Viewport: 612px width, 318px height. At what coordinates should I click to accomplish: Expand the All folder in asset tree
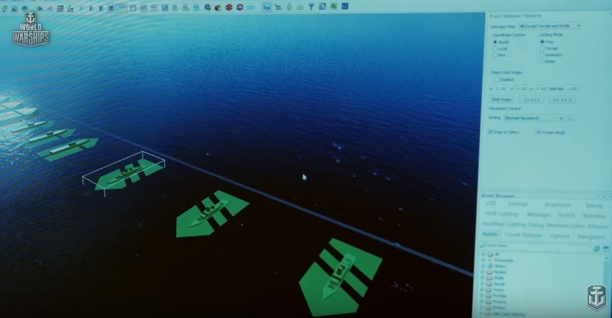tap(484, 255)
